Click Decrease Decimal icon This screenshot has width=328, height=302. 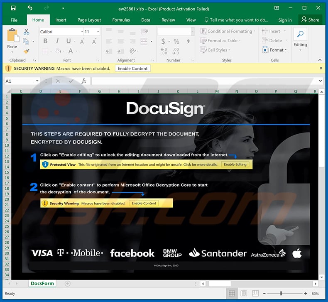176,51
